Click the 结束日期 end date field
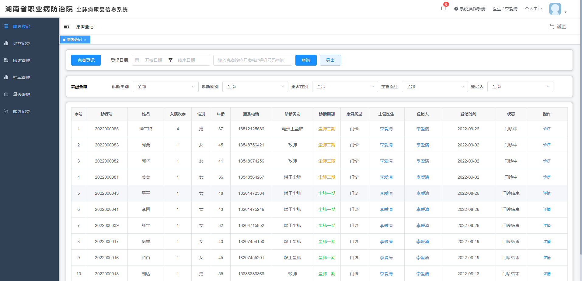The width and height of the screenshot is (582, 281). [x=186, y=60]
